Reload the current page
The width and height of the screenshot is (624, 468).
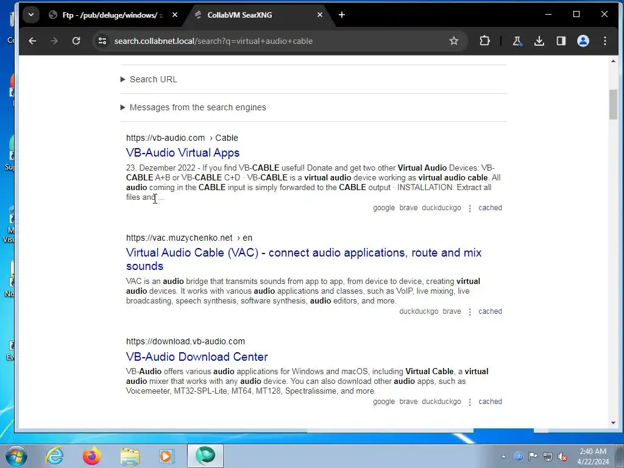pos(76,41)
